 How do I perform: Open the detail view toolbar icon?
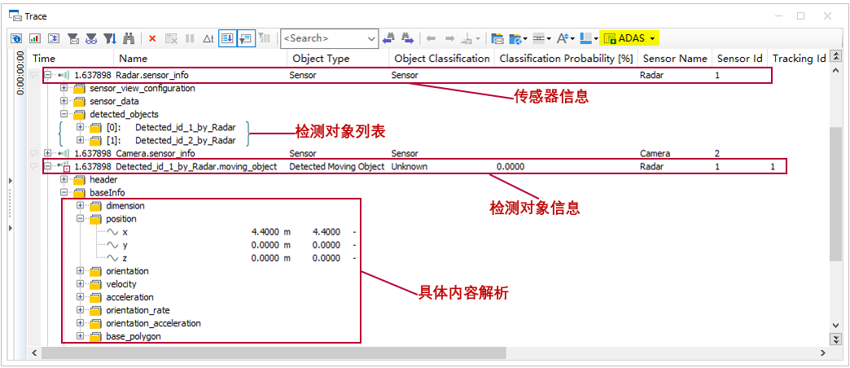[x=16, y=38]
